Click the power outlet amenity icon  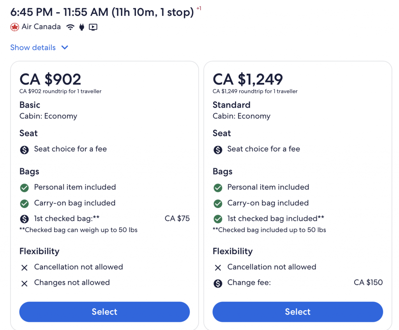81,27
